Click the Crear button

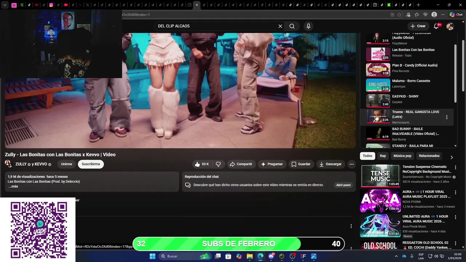point(418,26)
